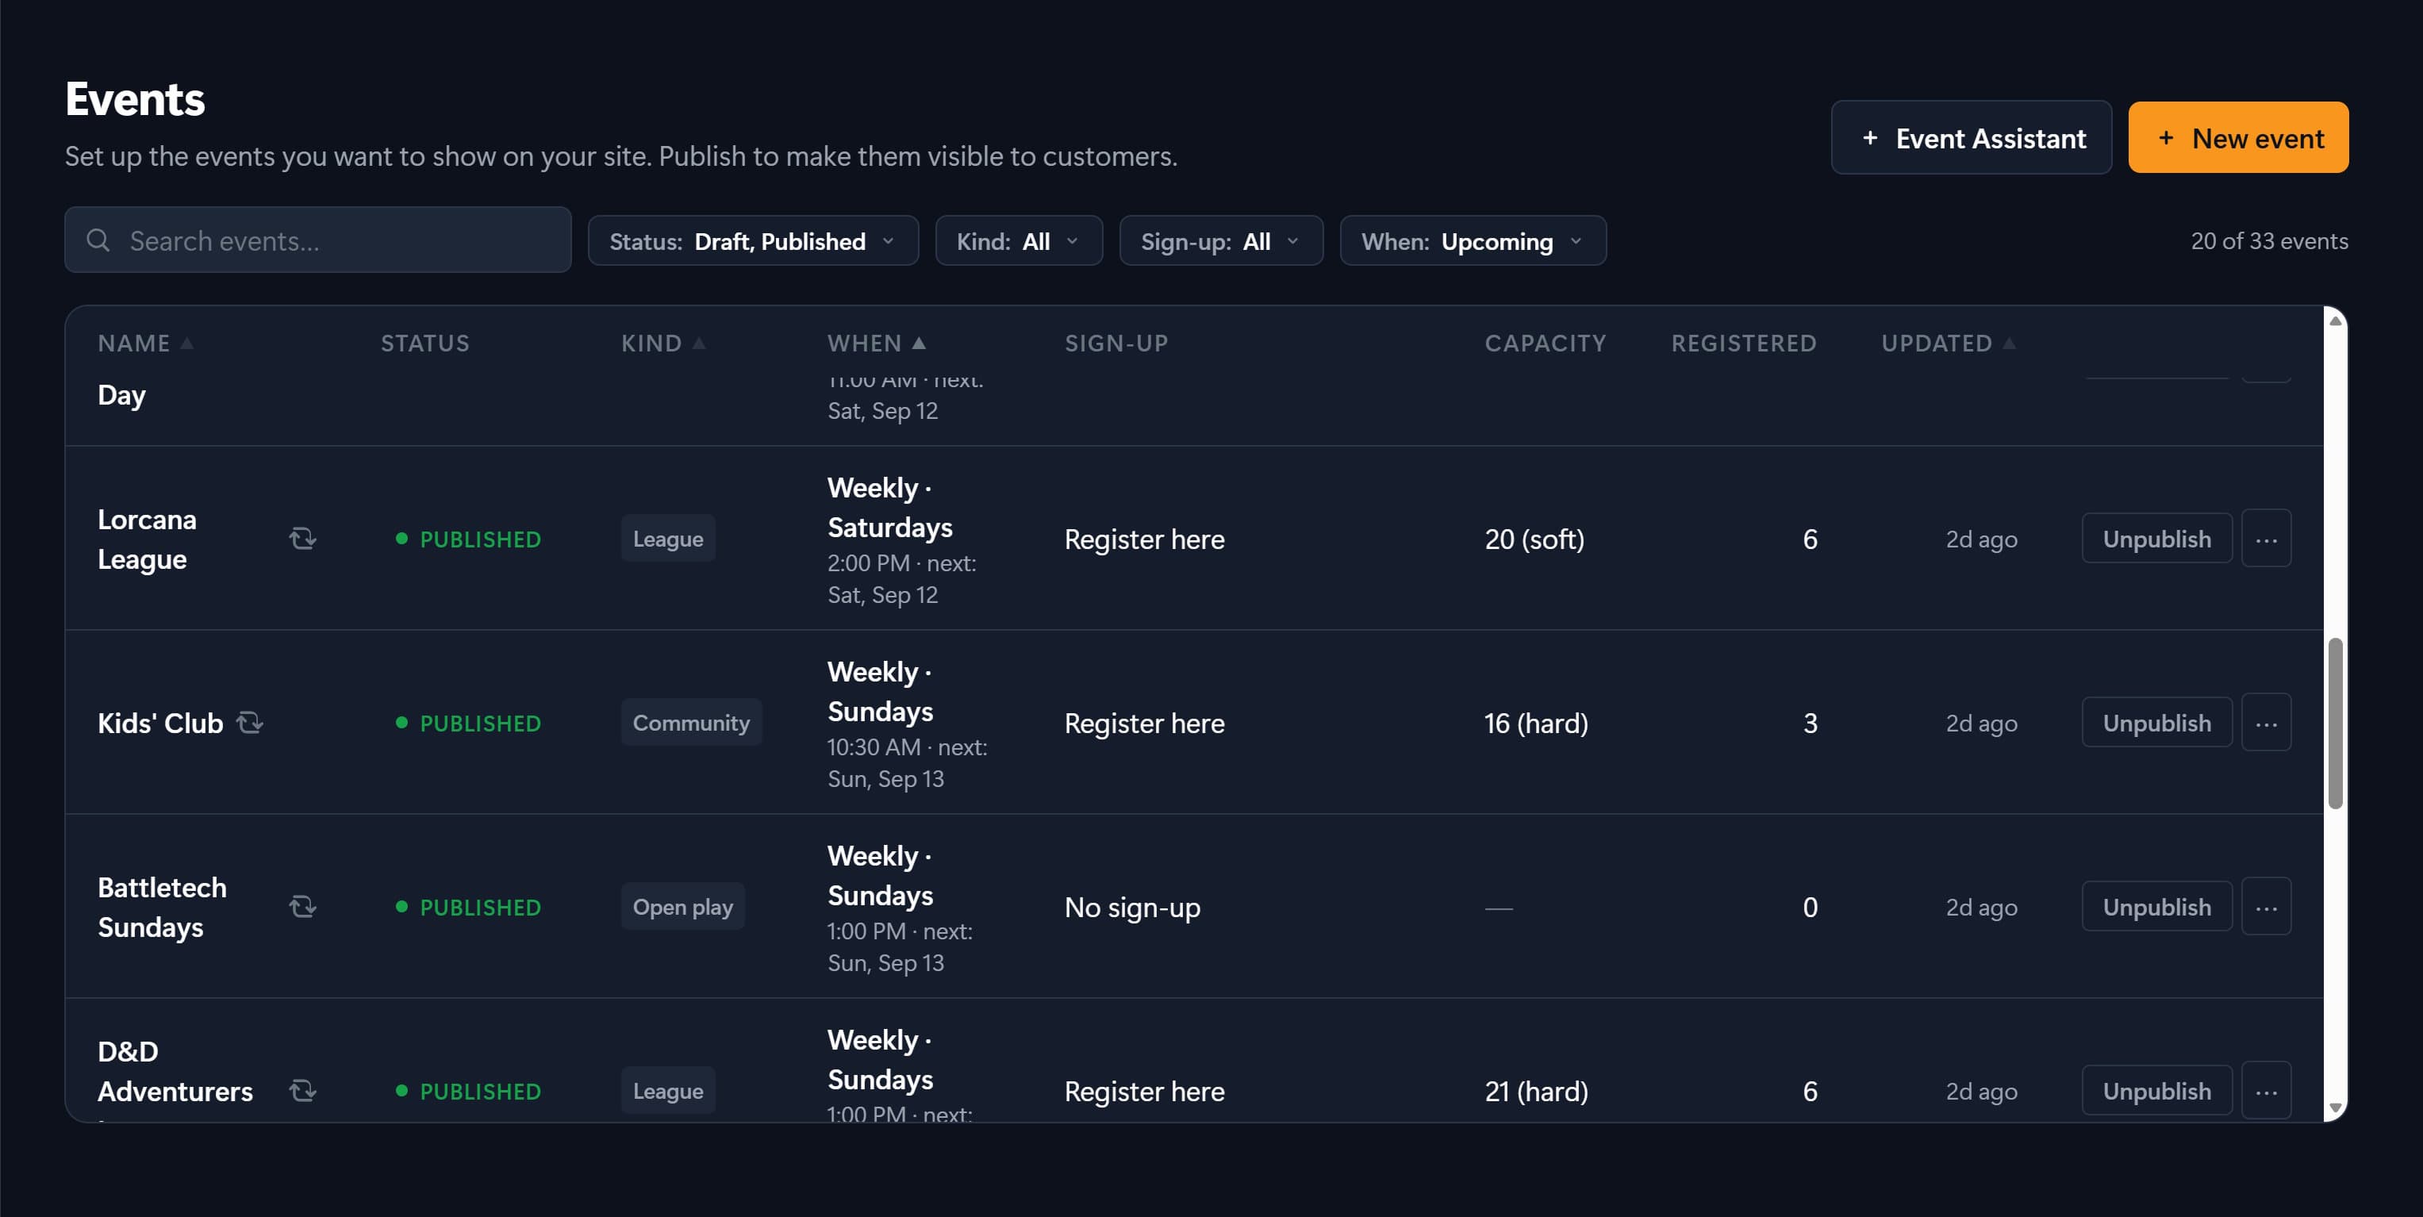Image resolution: width=2423 pixels, height=1217 pixels.
Task: Open the Sign-up filter dropdown
Action: 1221,240
